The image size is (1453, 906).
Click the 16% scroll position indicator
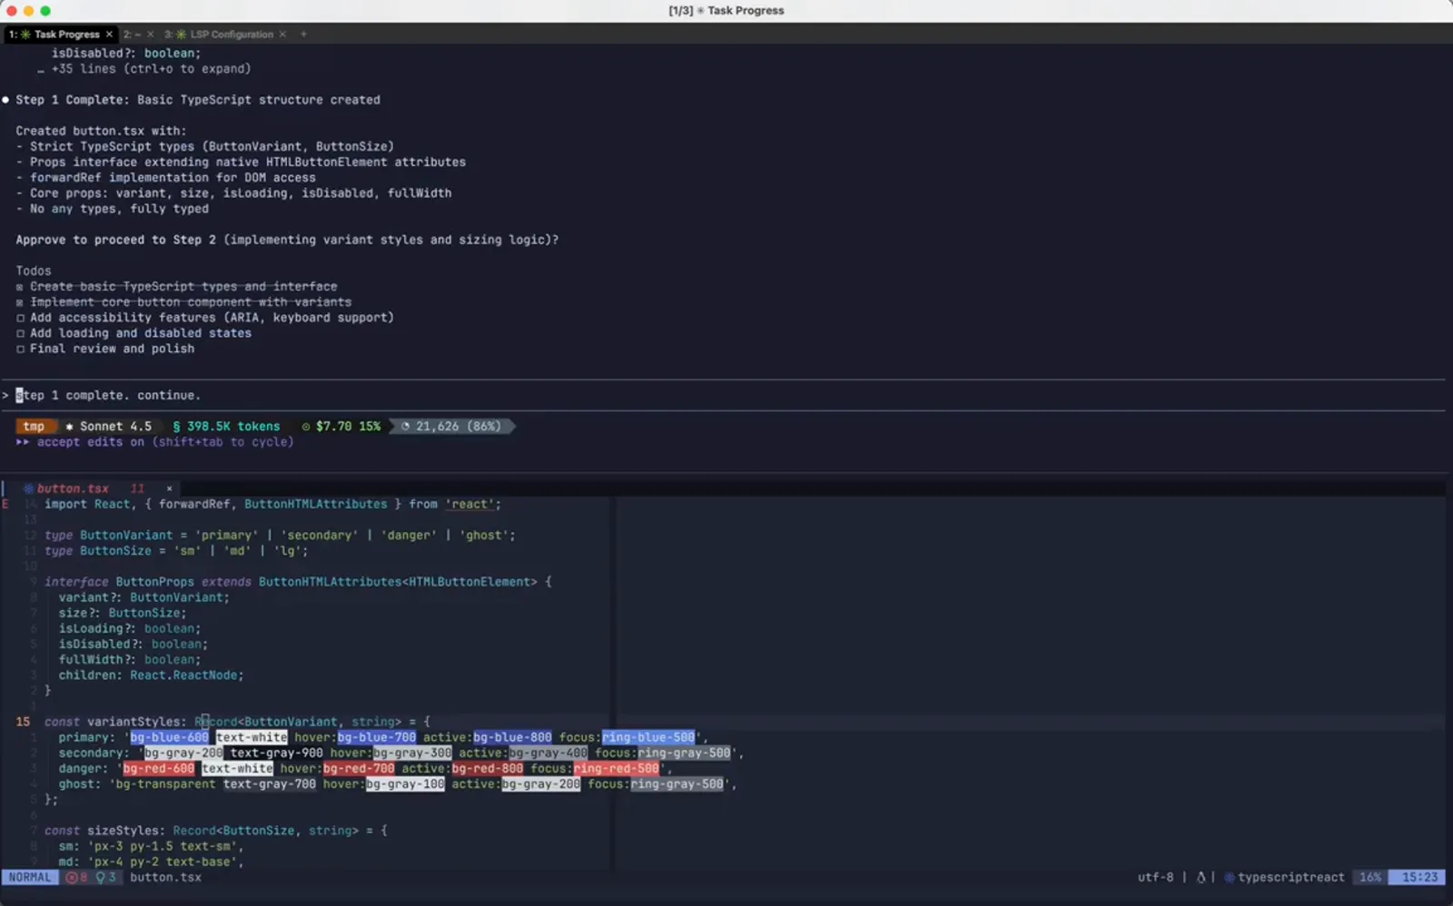1369,878
